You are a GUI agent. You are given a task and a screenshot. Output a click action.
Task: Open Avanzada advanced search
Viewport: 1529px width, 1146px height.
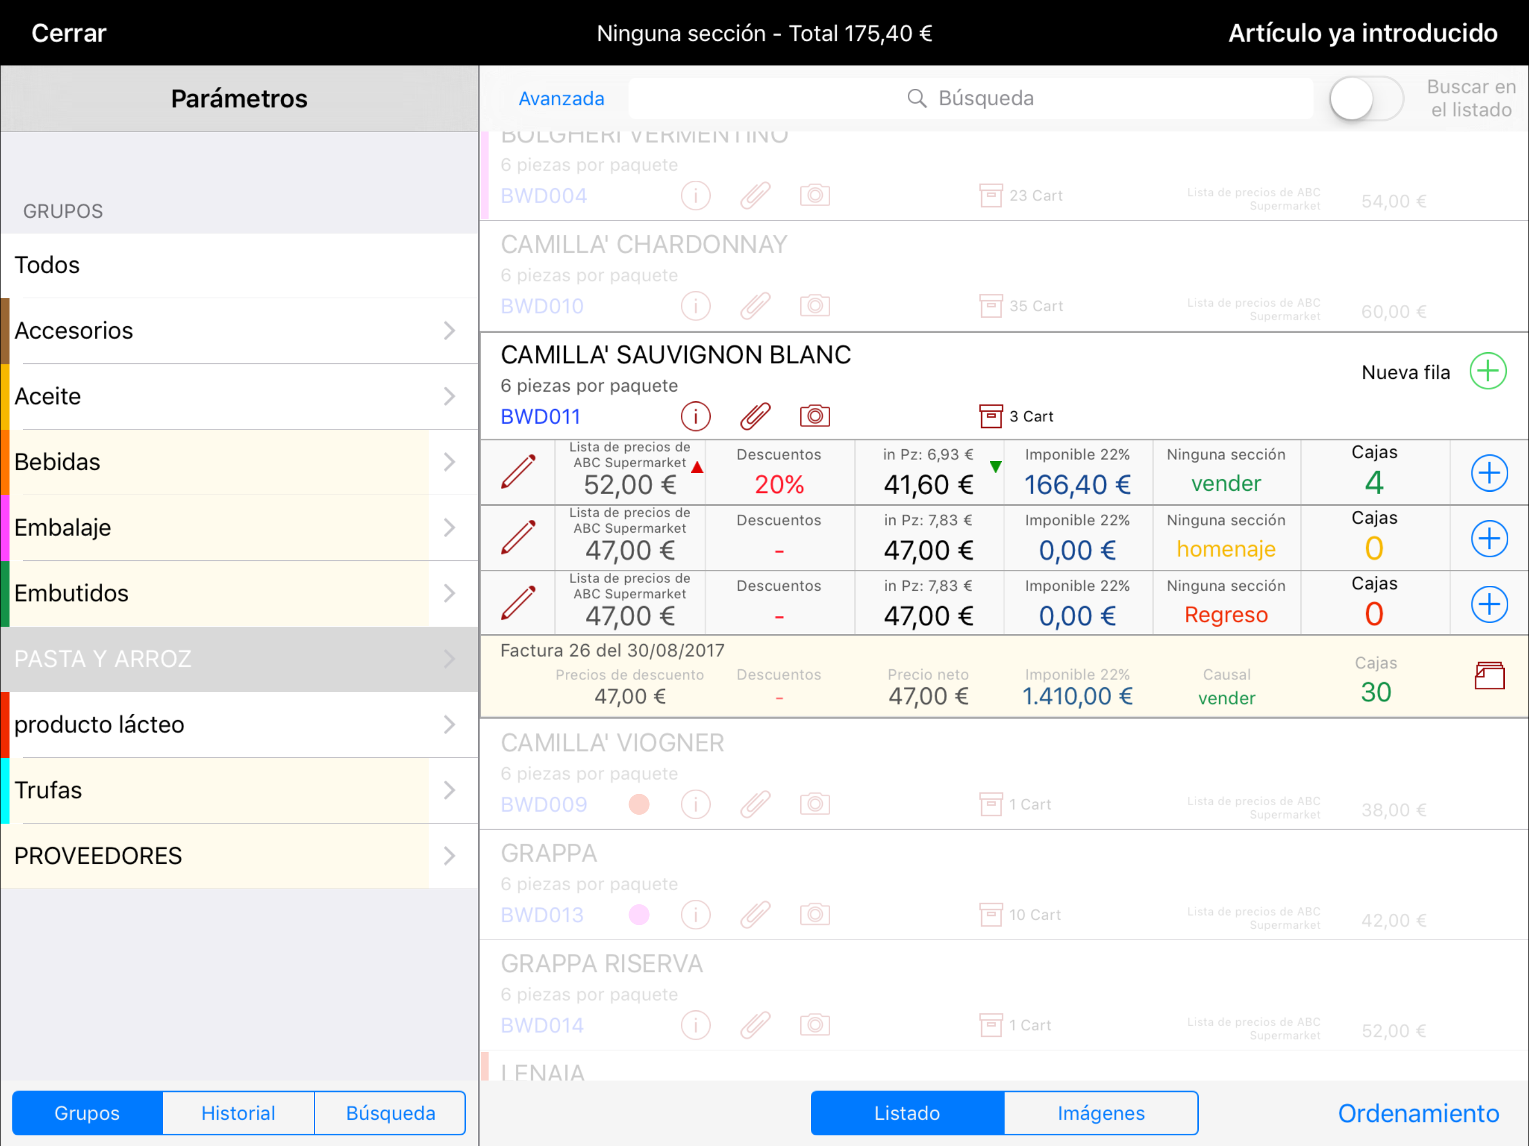(561, 99)
